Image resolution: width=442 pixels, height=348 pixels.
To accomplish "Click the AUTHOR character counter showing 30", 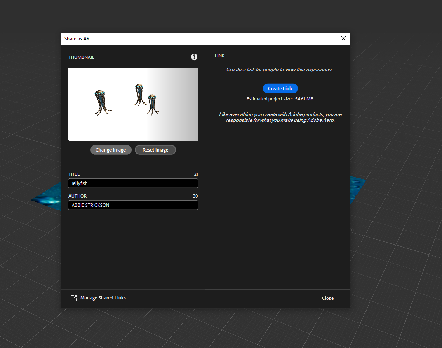I will pos(195,196).
